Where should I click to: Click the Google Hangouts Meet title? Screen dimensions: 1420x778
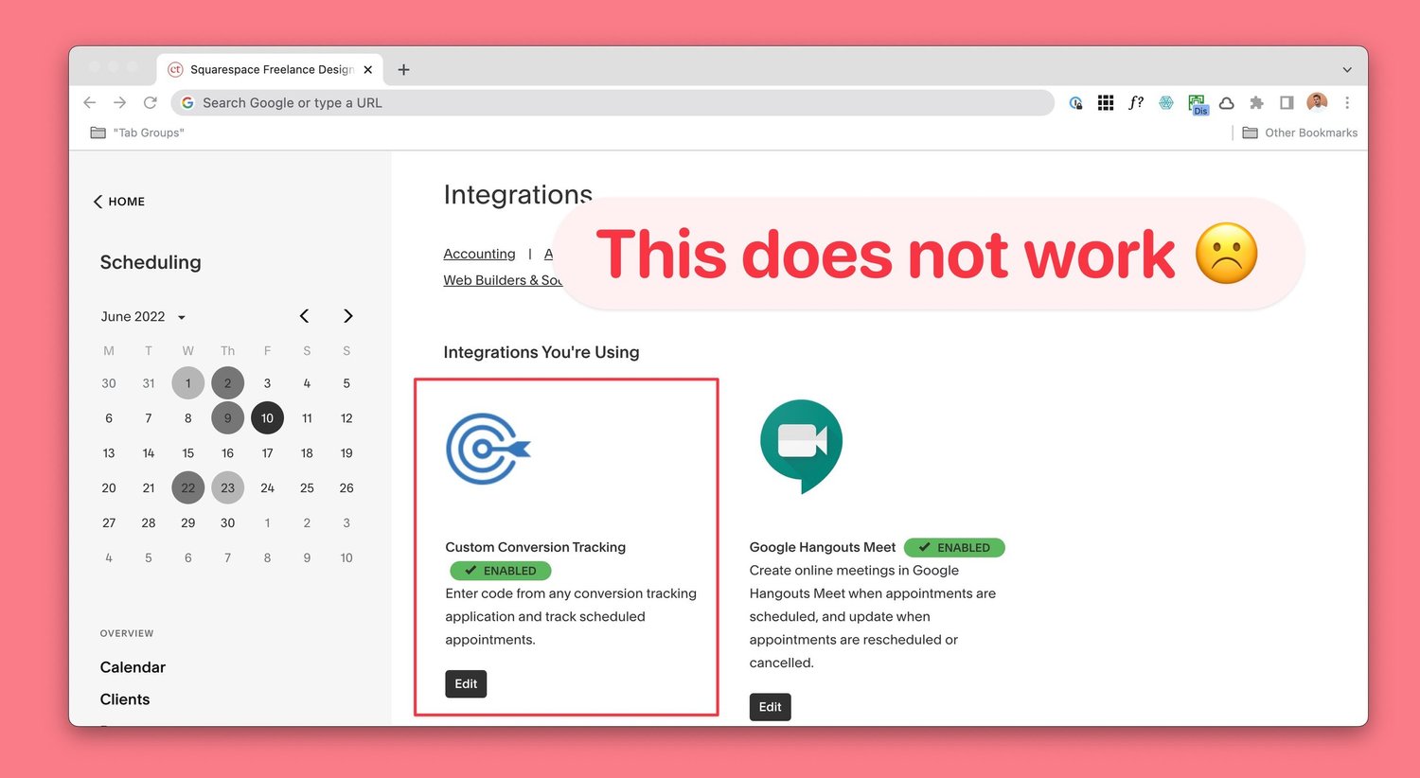(x=822, y=547)
